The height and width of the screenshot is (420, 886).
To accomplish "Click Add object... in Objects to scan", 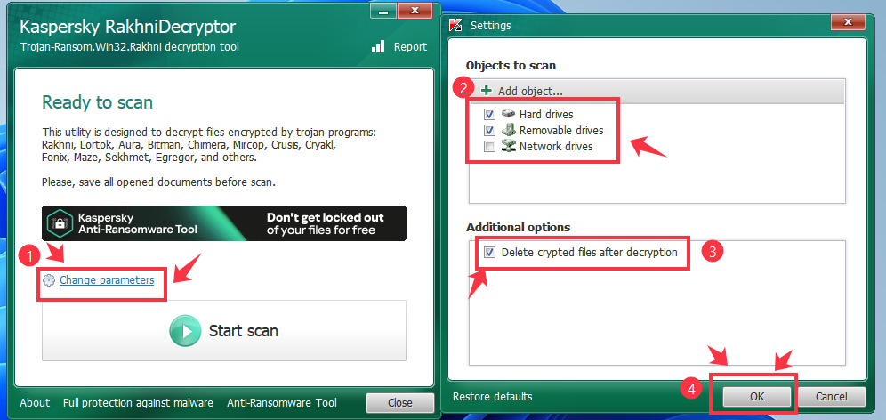I will (x=530, y=91).
